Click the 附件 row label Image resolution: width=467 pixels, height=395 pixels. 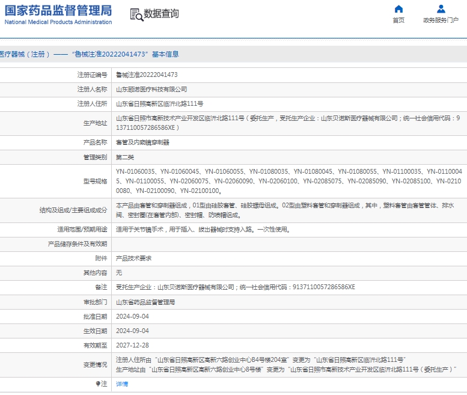(x=101, y=259)
